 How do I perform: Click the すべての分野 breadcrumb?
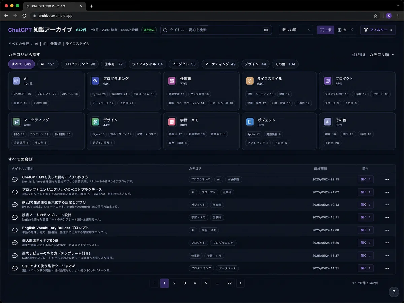(19, 44)
